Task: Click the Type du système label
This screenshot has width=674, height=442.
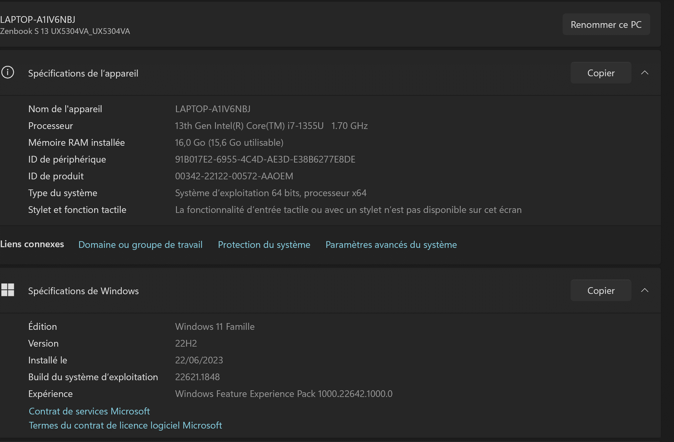Action: pos(63,193)
